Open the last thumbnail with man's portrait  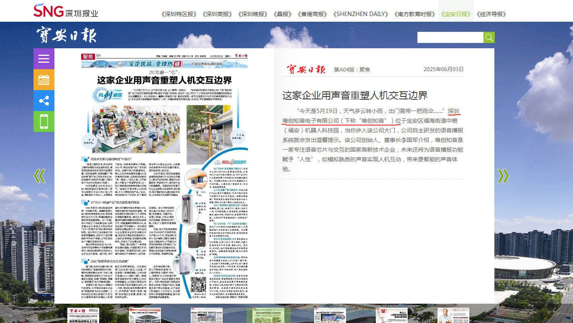(x=453, y=315)
